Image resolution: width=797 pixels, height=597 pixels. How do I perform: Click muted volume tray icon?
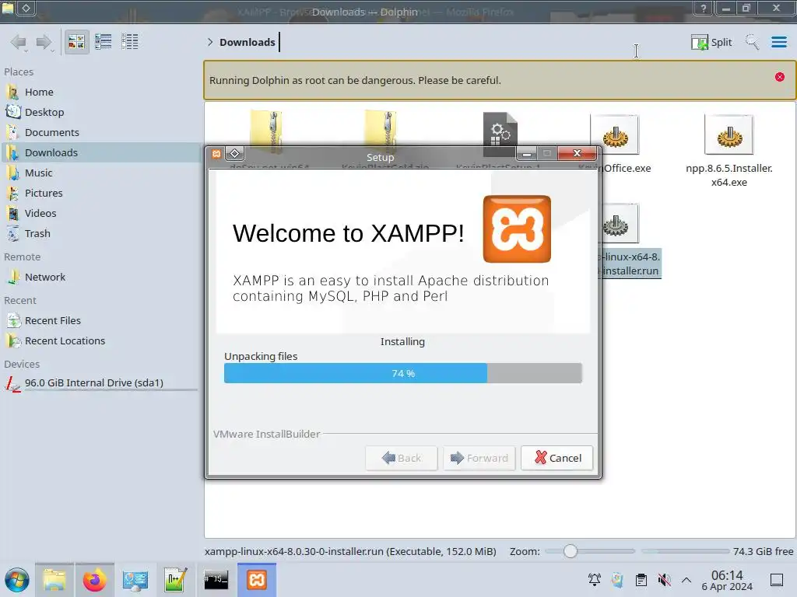click(664, 580)
